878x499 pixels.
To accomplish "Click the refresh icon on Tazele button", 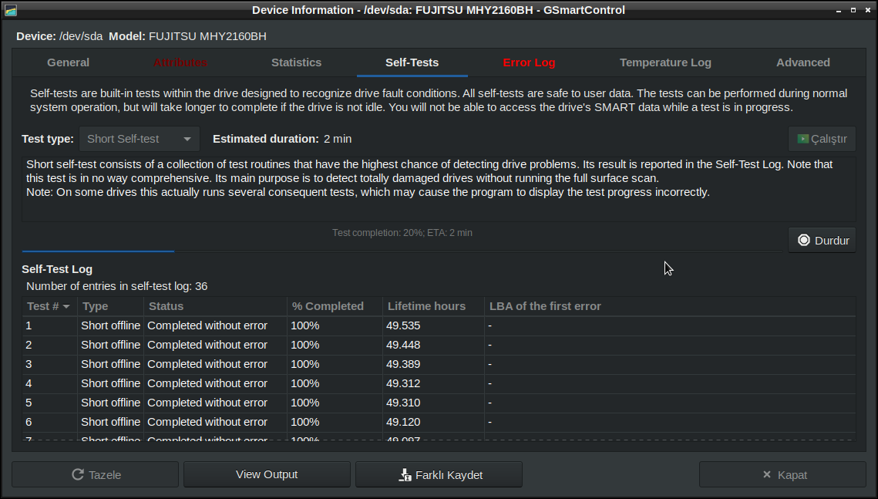I will [x=78, y=474].
